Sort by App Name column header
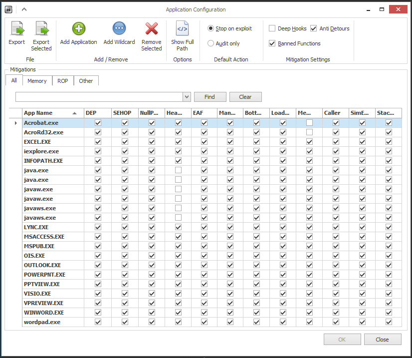 click(53, 113)
